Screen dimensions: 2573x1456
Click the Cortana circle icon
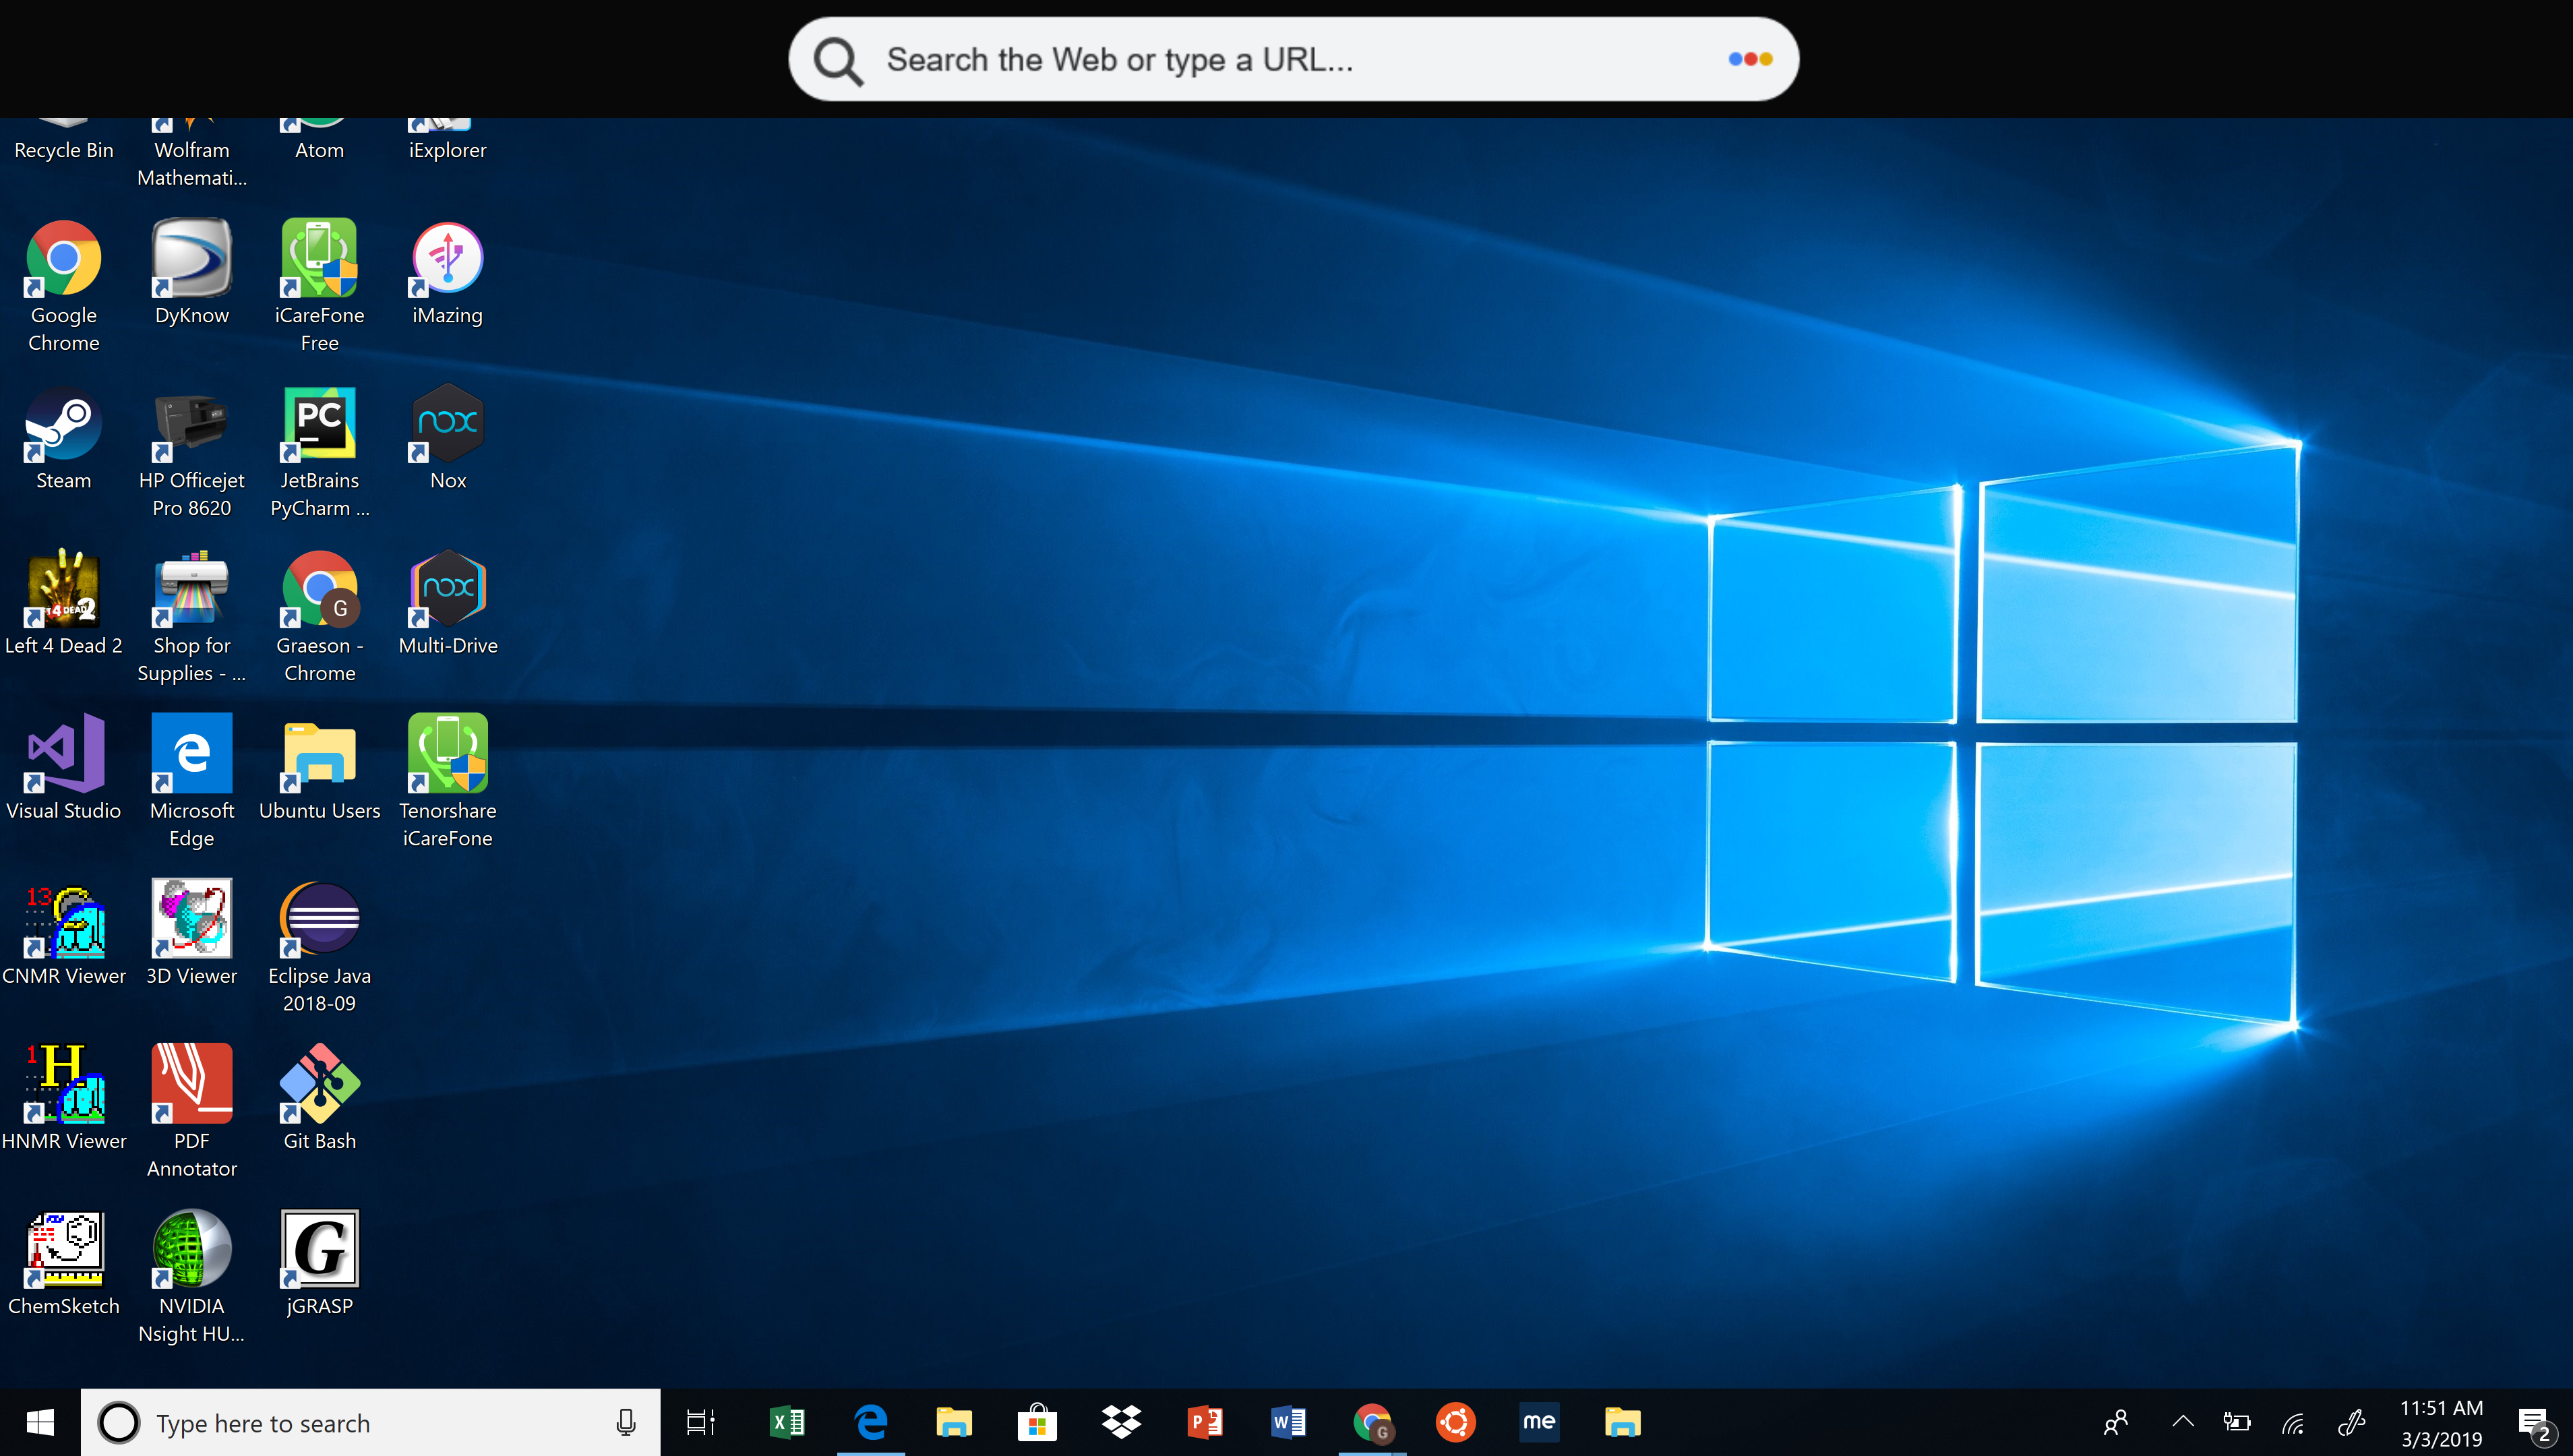click(119, 1422)
